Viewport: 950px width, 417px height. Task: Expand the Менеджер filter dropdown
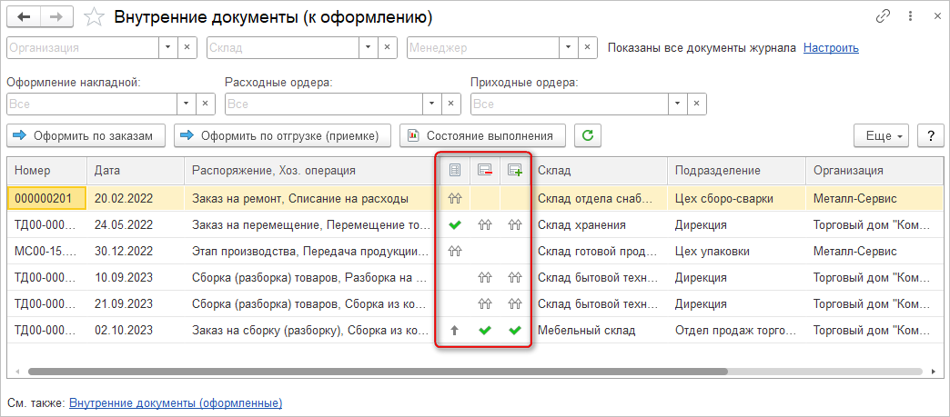click(x=568, y=48)
